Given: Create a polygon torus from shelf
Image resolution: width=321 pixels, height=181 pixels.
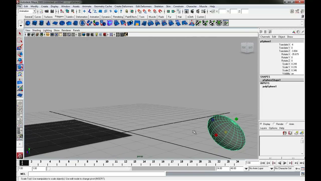Looking at the screenshot, I should [62, 23].
